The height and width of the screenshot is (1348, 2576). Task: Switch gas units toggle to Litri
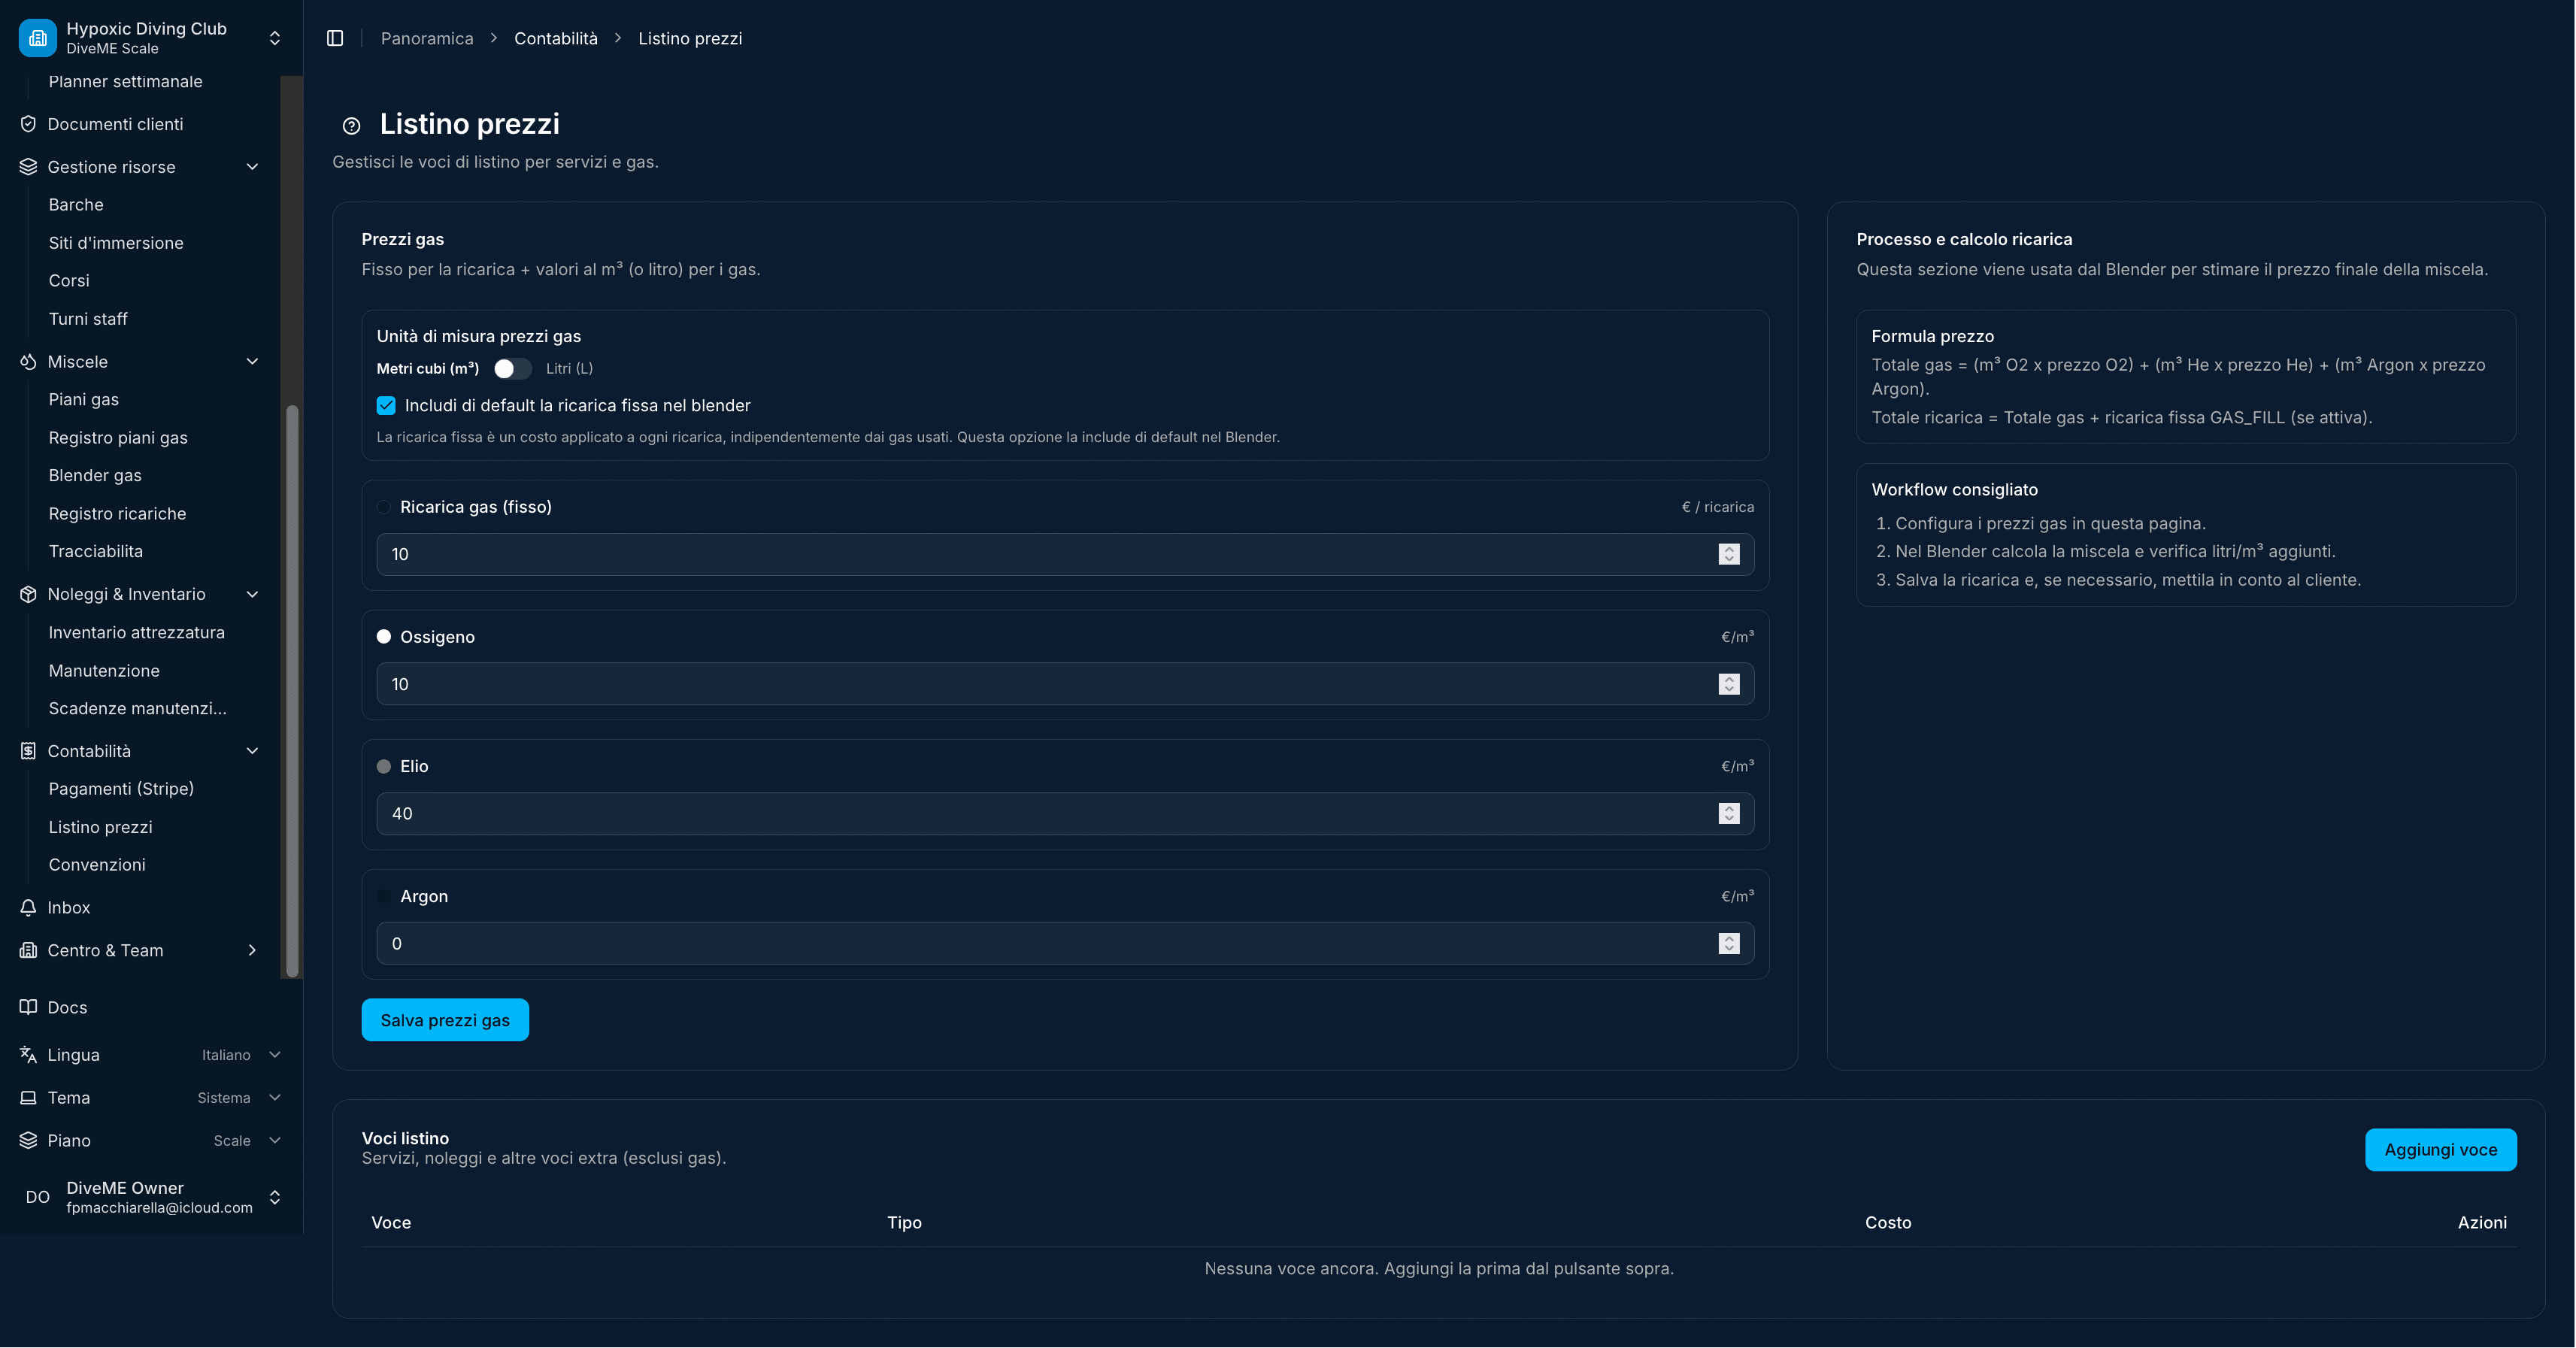(512, 368)
